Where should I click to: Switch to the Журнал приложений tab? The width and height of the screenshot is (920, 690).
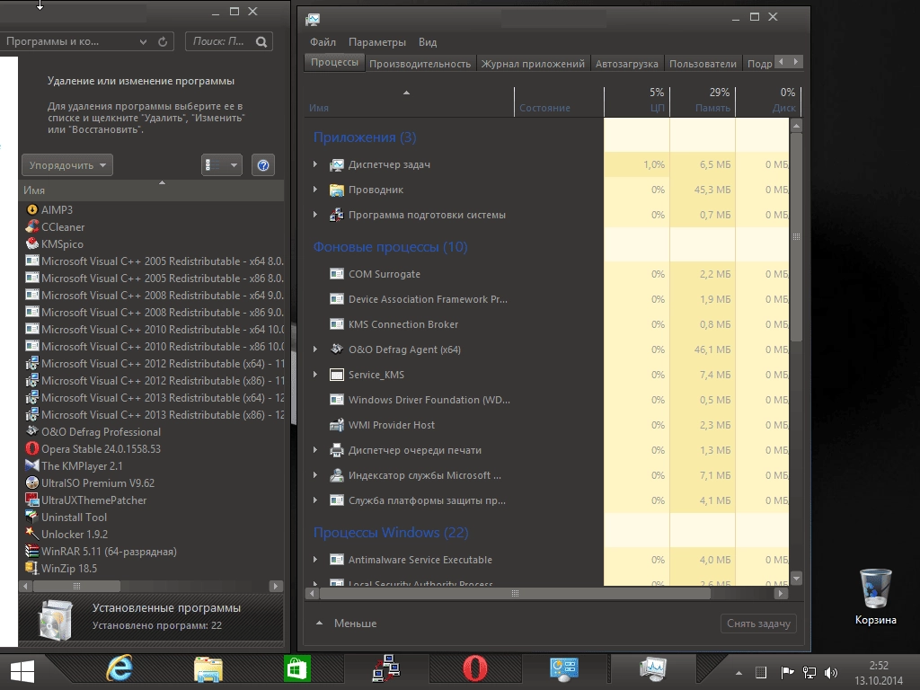coord(533,64)
